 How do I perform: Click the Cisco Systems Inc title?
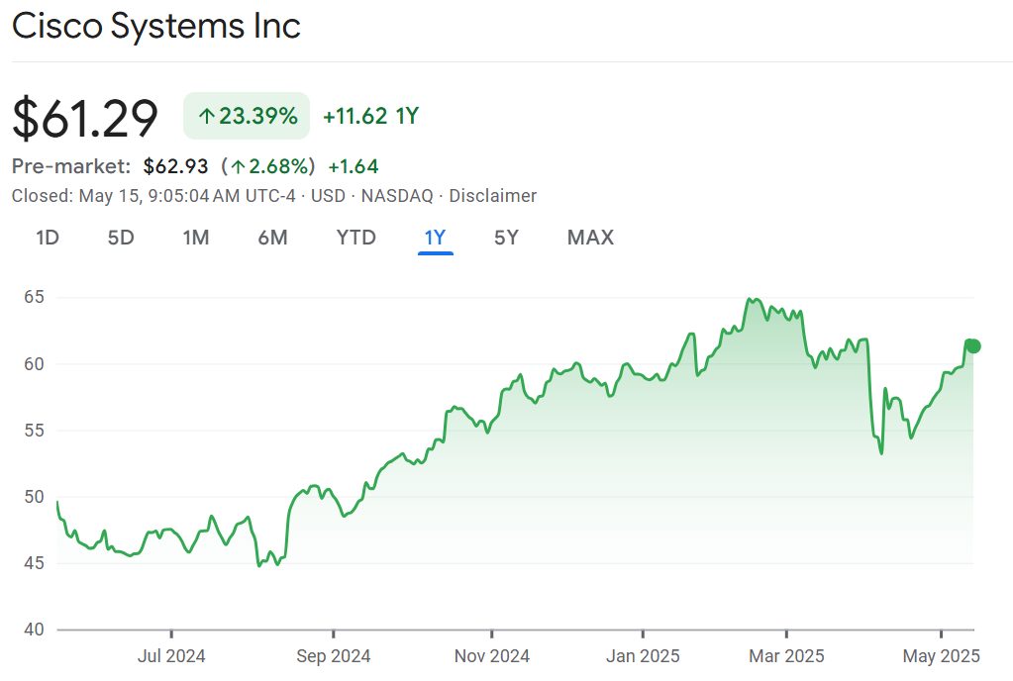(x=156, y=27)
